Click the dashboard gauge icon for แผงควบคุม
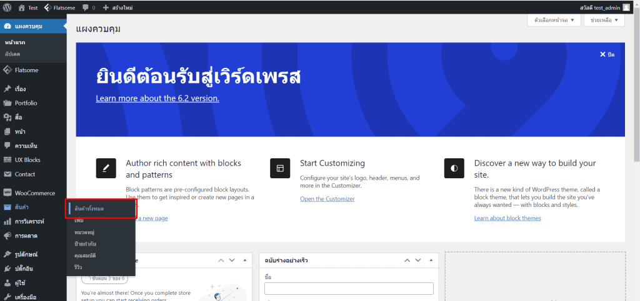The height and width of the screenshot is (301, 640). tap(7, 26)
